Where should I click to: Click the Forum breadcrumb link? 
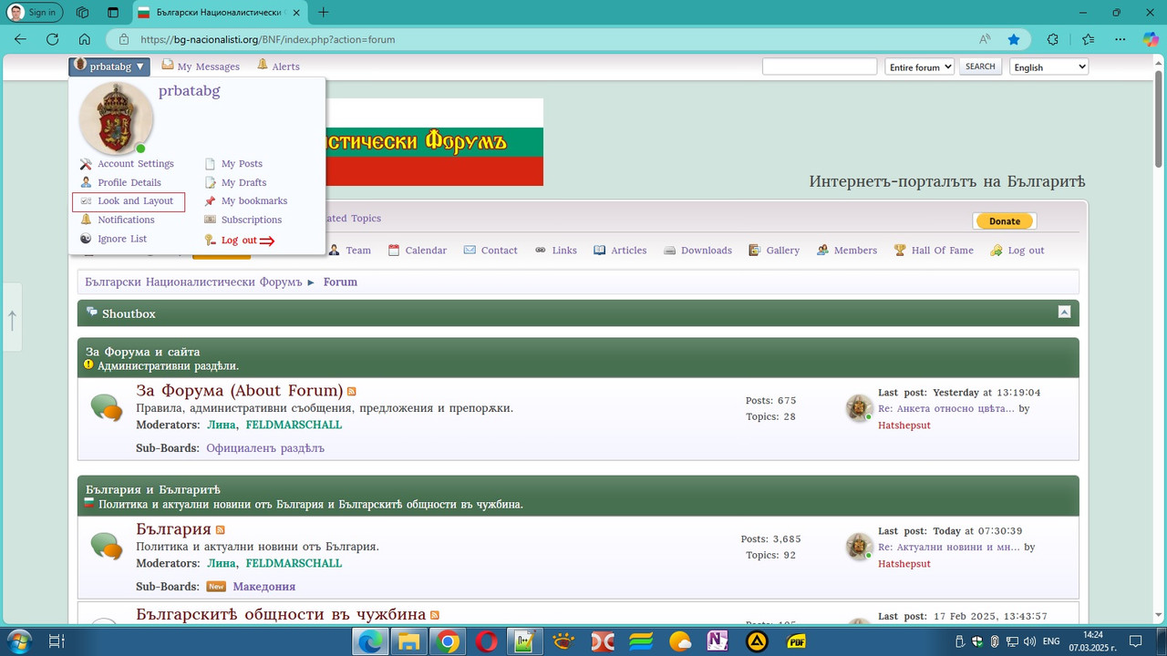click(x=340, y=282)
